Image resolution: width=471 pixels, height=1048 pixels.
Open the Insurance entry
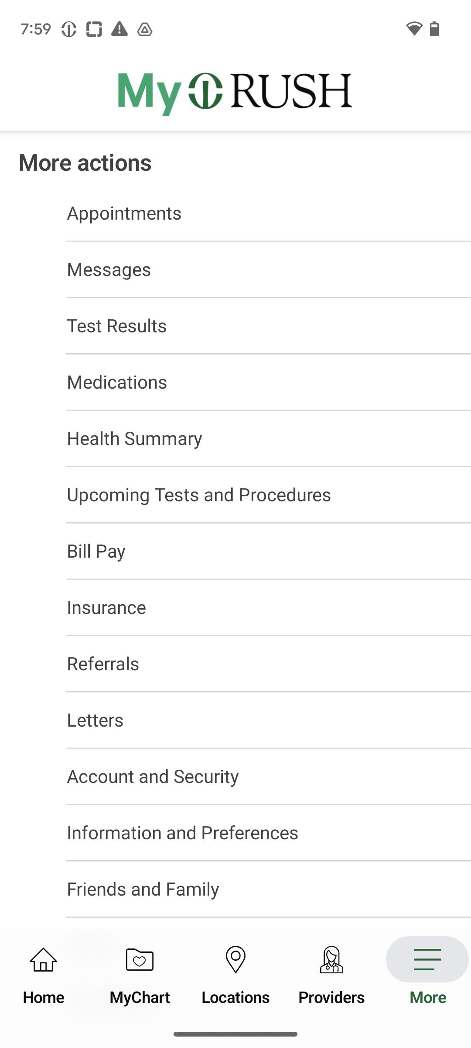pyautogui.click(x=269, y=608)
